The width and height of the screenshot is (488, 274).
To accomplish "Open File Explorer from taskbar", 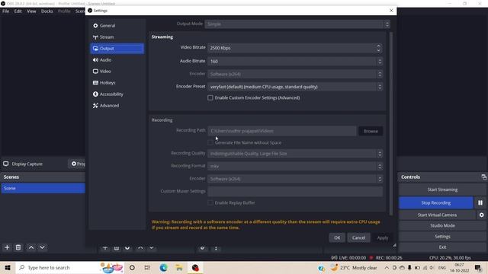I will [x=179, y=268].
